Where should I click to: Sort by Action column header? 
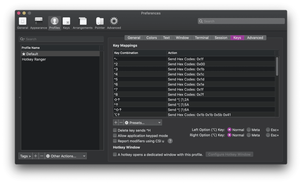221,53
